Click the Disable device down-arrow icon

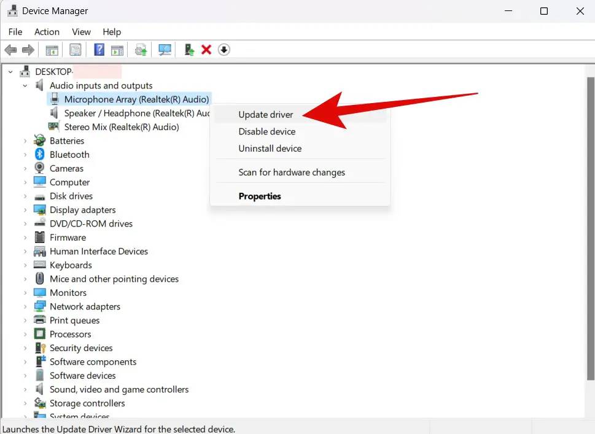[x=224, y=50]
